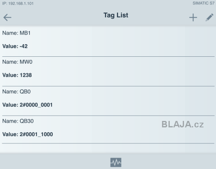Open the QB30 tag entry

[108, 130]
